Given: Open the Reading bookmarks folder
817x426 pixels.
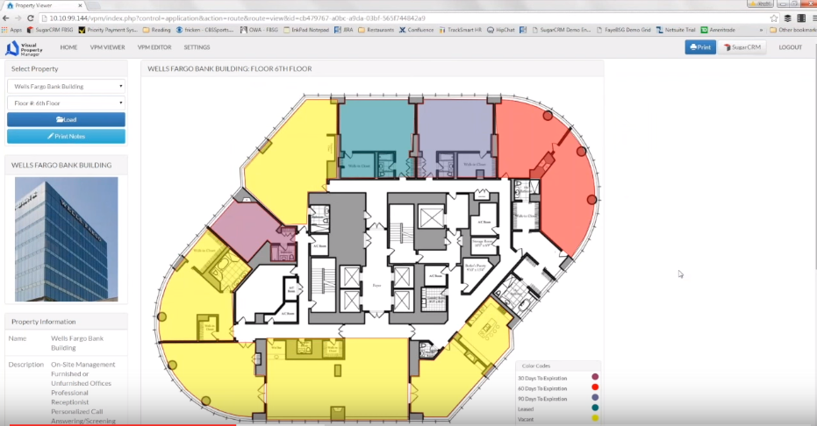Looking at the screenshot, I should click(156, 30).
